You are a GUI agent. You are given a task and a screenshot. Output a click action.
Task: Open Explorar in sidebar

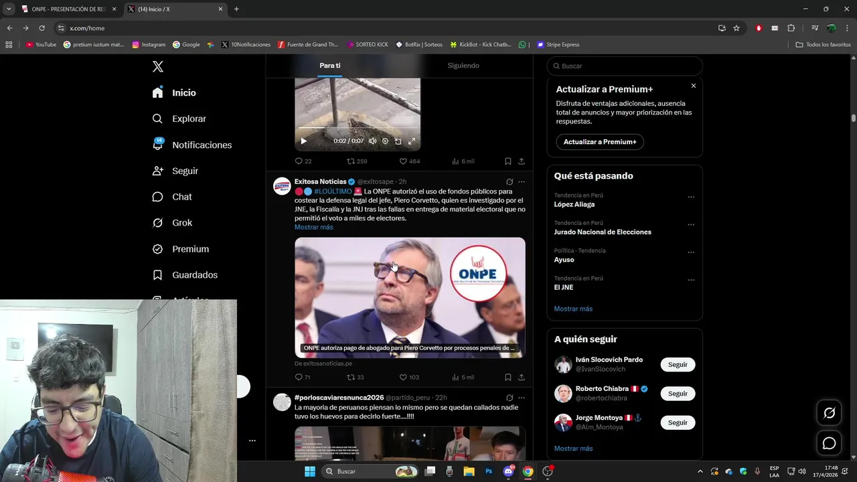179,118
